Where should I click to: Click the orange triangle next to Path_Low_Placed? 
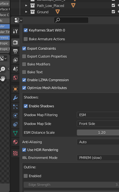pyautogui.click(x=73, y=5)
